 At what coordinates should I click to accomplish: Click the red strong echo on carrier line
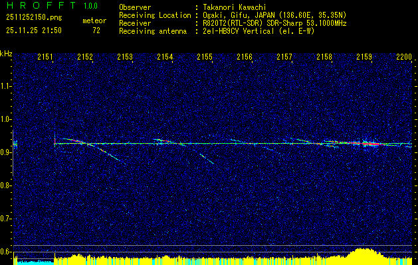[x=367, y=143]
